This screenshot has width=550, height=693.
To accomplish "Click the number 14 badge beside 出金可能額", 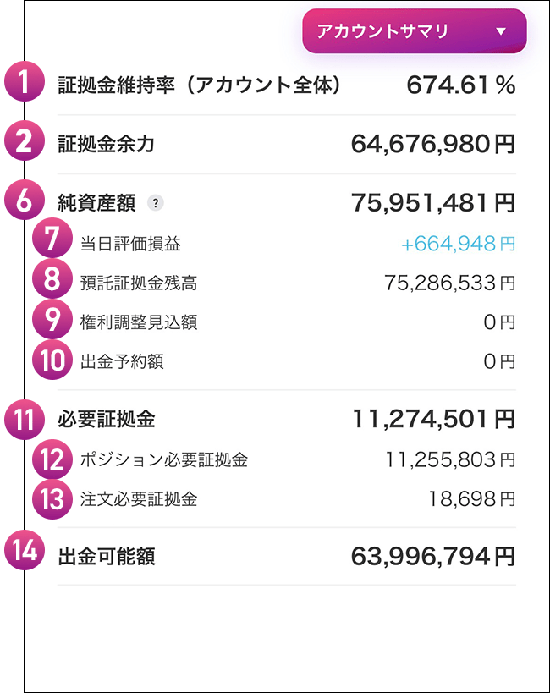I will 25,550.
